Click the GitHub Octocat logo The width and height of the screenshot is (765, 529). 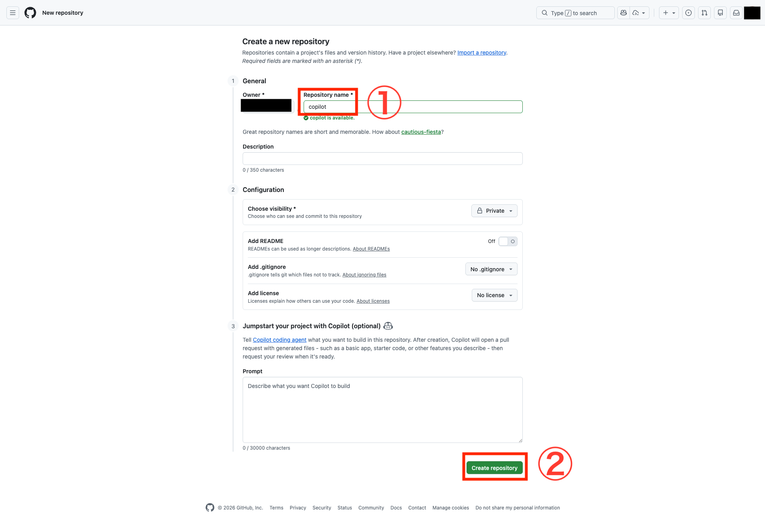30,13
